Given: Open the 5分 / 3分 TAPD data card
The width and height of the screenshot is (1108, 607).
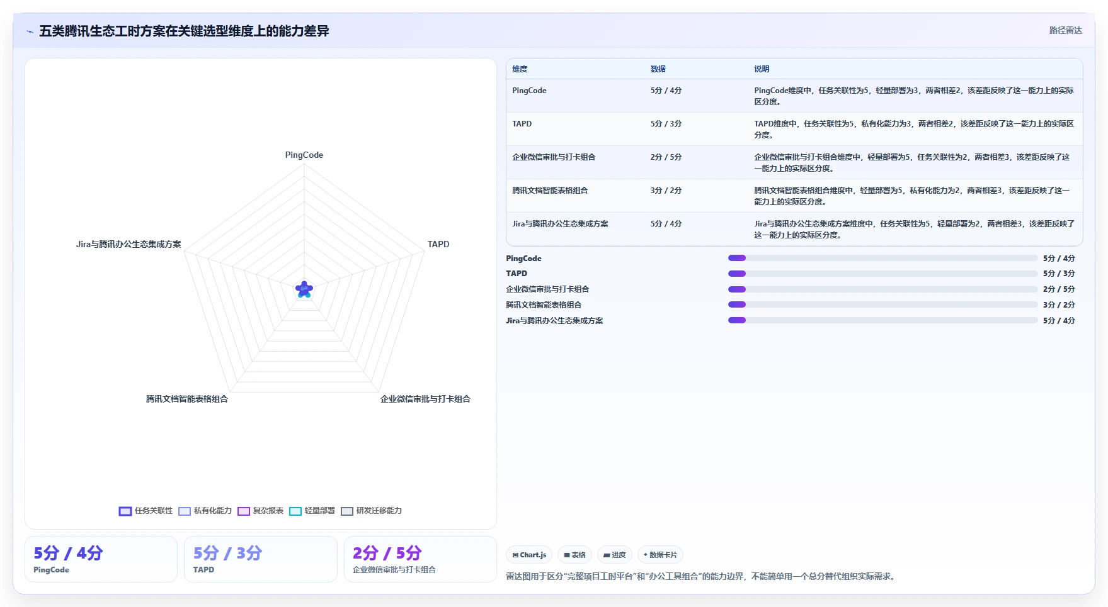Looking at the screenshot, I should point(261,559).
